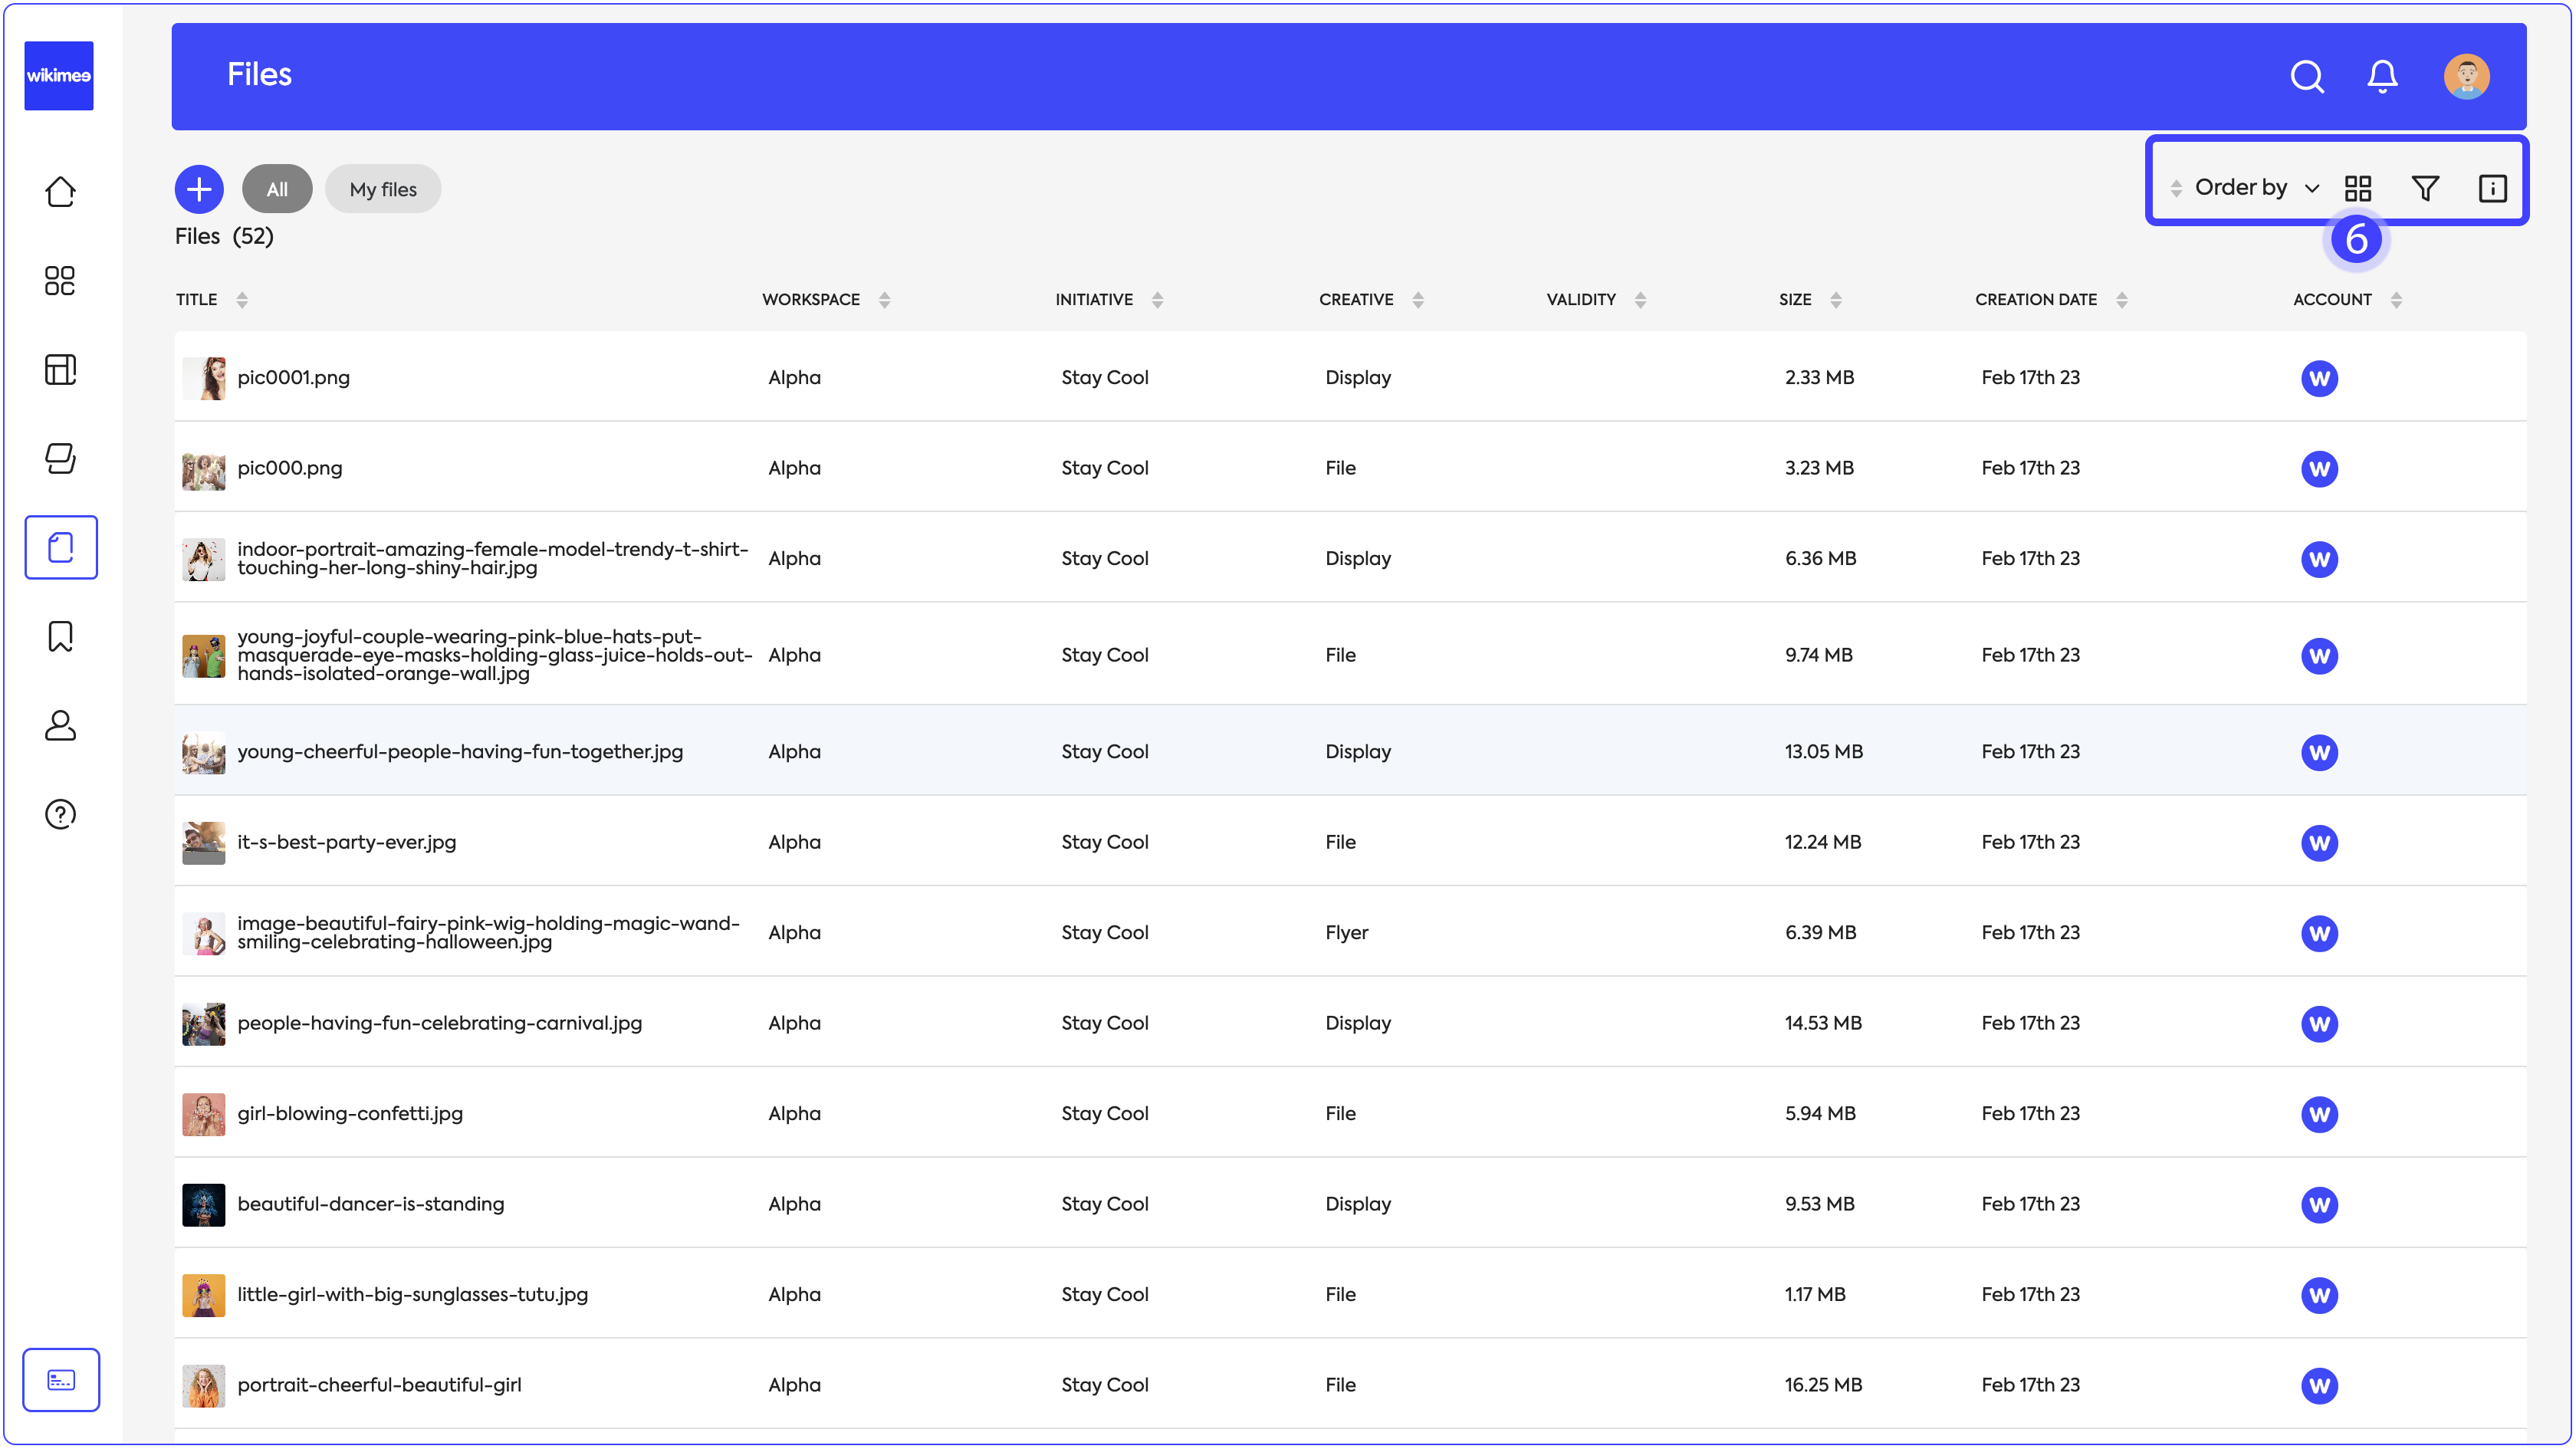This screenshot has width=2576, height=1449.
Task: Switch to grid view layout
Action: (x=2358, y=188)
